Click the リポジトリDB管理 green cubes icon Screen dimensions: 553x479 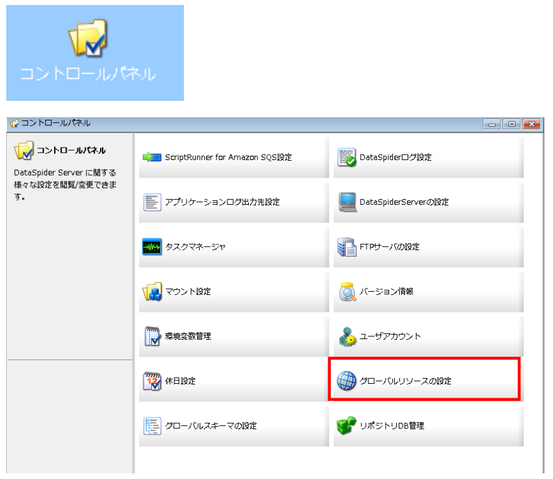(347, 425)
